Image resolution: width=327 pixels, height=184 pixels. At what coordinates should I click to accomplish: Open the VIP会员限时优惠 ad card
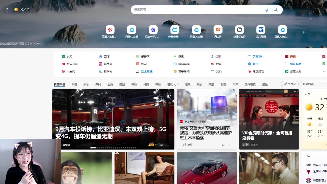tap(269, 119)
